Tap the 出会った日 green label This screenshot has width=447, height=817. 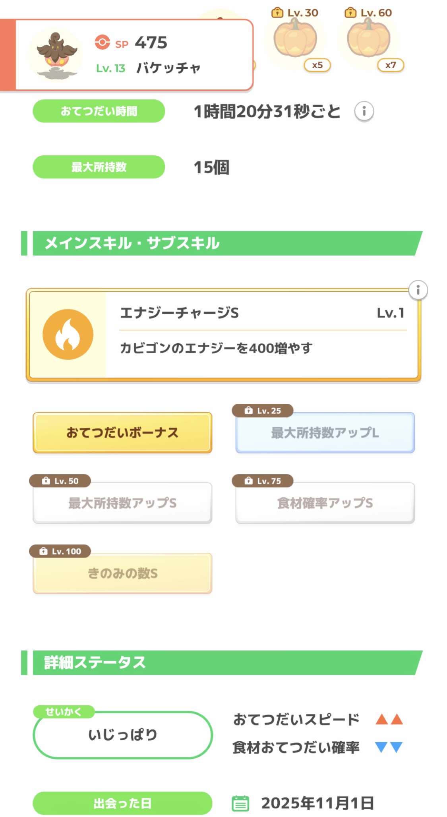click(x=122, y=803)
